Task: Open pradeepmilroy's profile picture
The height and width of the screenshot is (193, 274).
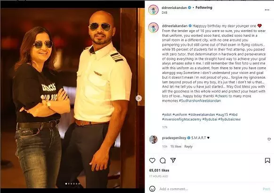Action: (153, 139)
